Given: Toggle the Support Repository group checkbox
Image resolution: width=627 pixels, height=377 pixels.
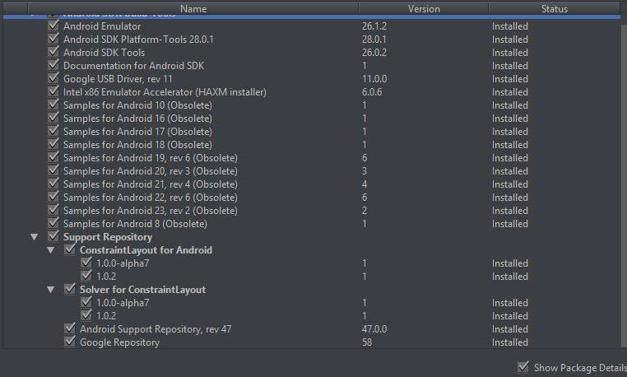Looking at the screenshot, I should (53, 237).
